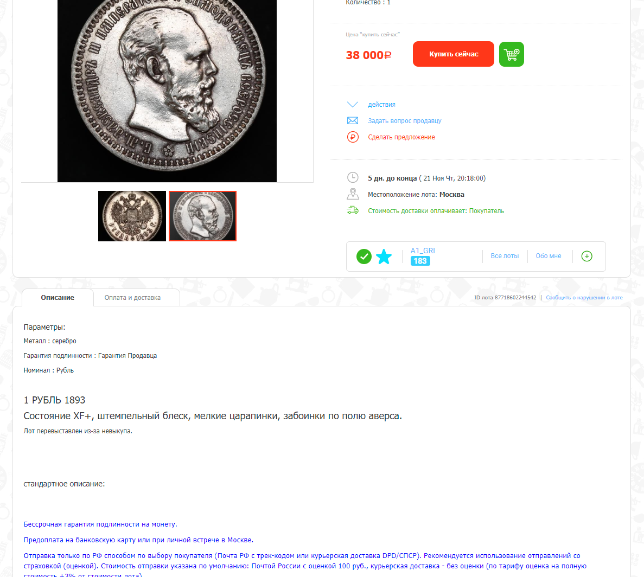
Task: Open Задать вопрос продавцу link
Action: 405,120
